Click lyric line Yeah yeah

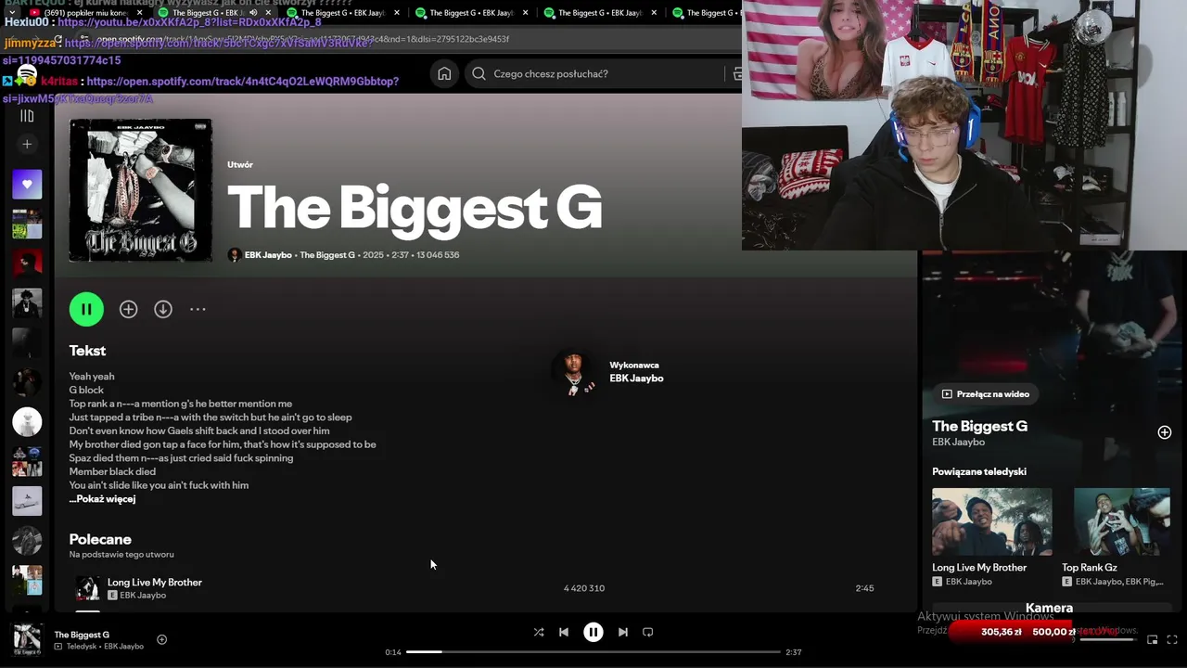(92, 377)
